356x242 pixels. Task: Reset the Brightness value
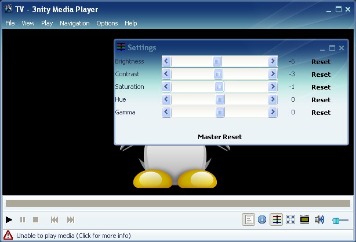click(321, 62)
